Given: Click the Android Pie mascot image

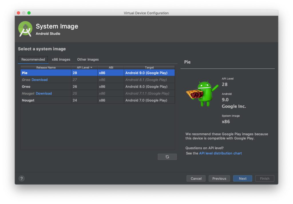Looking at the screenshot, I should click(x=202, y=94).
